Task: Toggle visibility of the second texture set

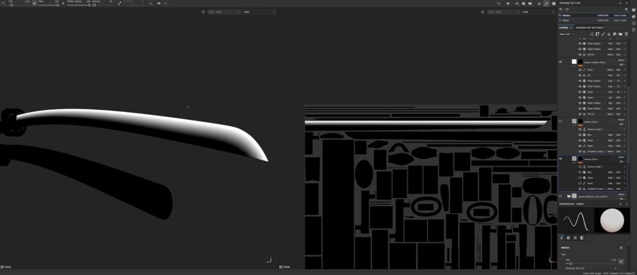Action: point(560,20)
